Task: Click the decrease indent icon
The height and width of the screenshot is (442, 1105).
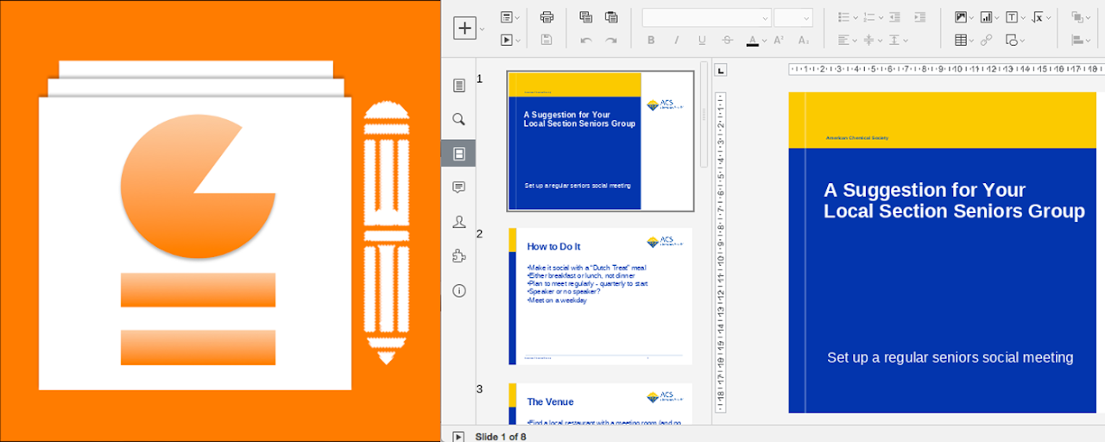Action: click(x=894, y=17)
